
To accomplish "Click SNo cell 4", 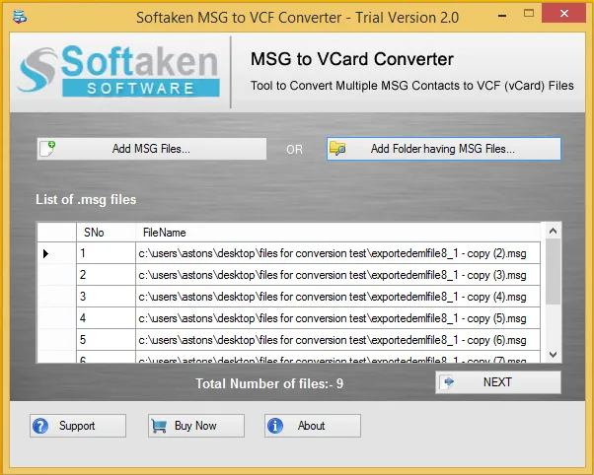I will point(106,318).
